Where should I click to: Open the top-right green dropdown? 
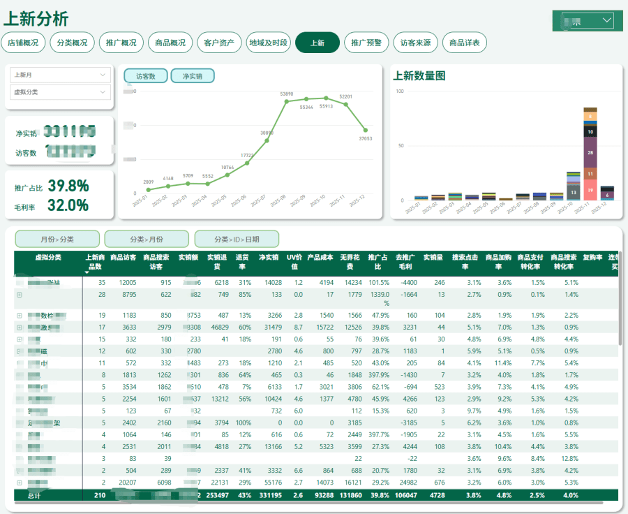(x=606, y=21)
